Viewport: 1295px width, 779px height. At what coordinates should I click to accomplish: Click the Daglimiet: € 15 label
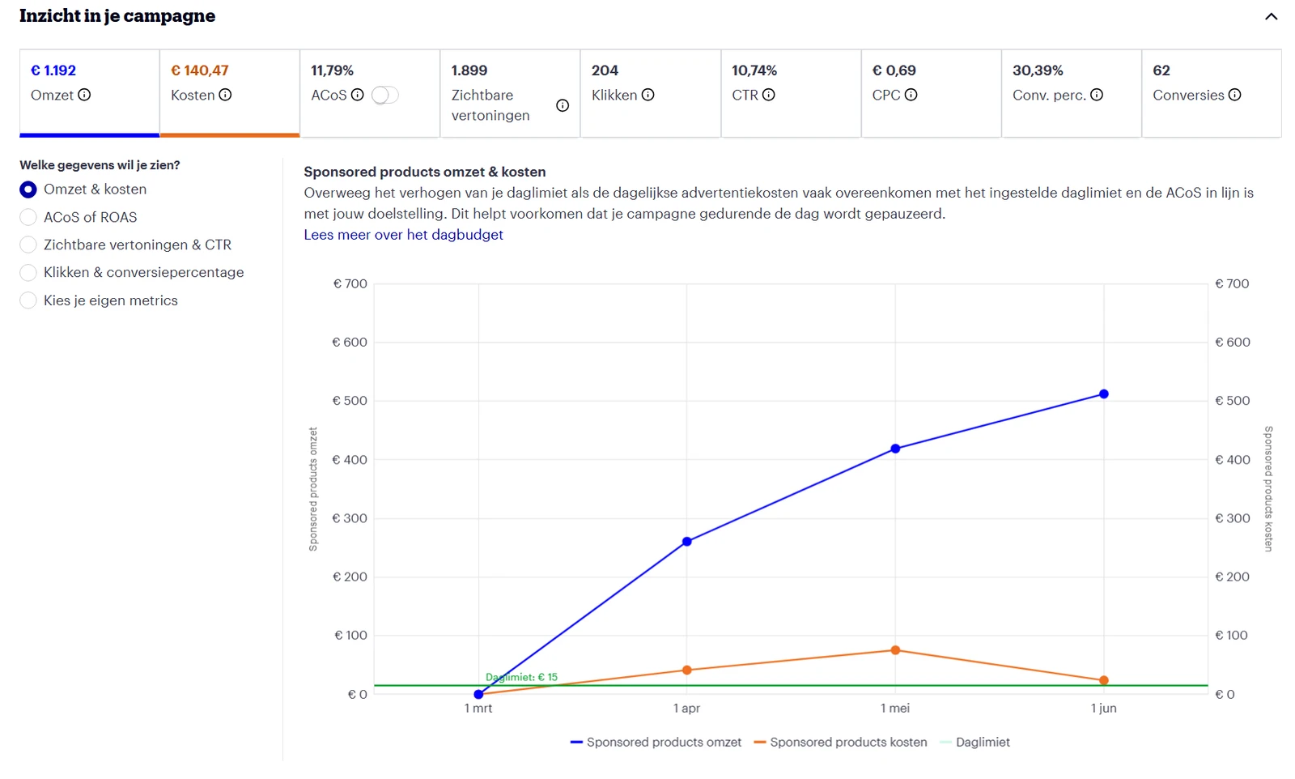[521, 678]
